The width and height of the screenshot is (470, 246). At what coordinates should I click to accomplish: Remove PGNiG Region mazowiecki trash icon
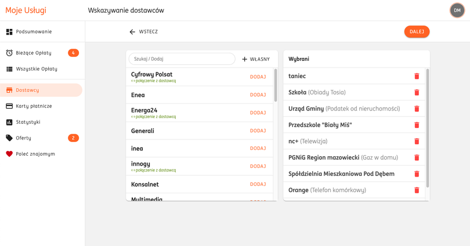[417, 157]
